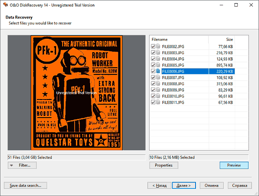The width and height of the screenshot is (259, 196).
Task: Expand the arrow dropdown left of Filter
Action: (x=12, y=165)
